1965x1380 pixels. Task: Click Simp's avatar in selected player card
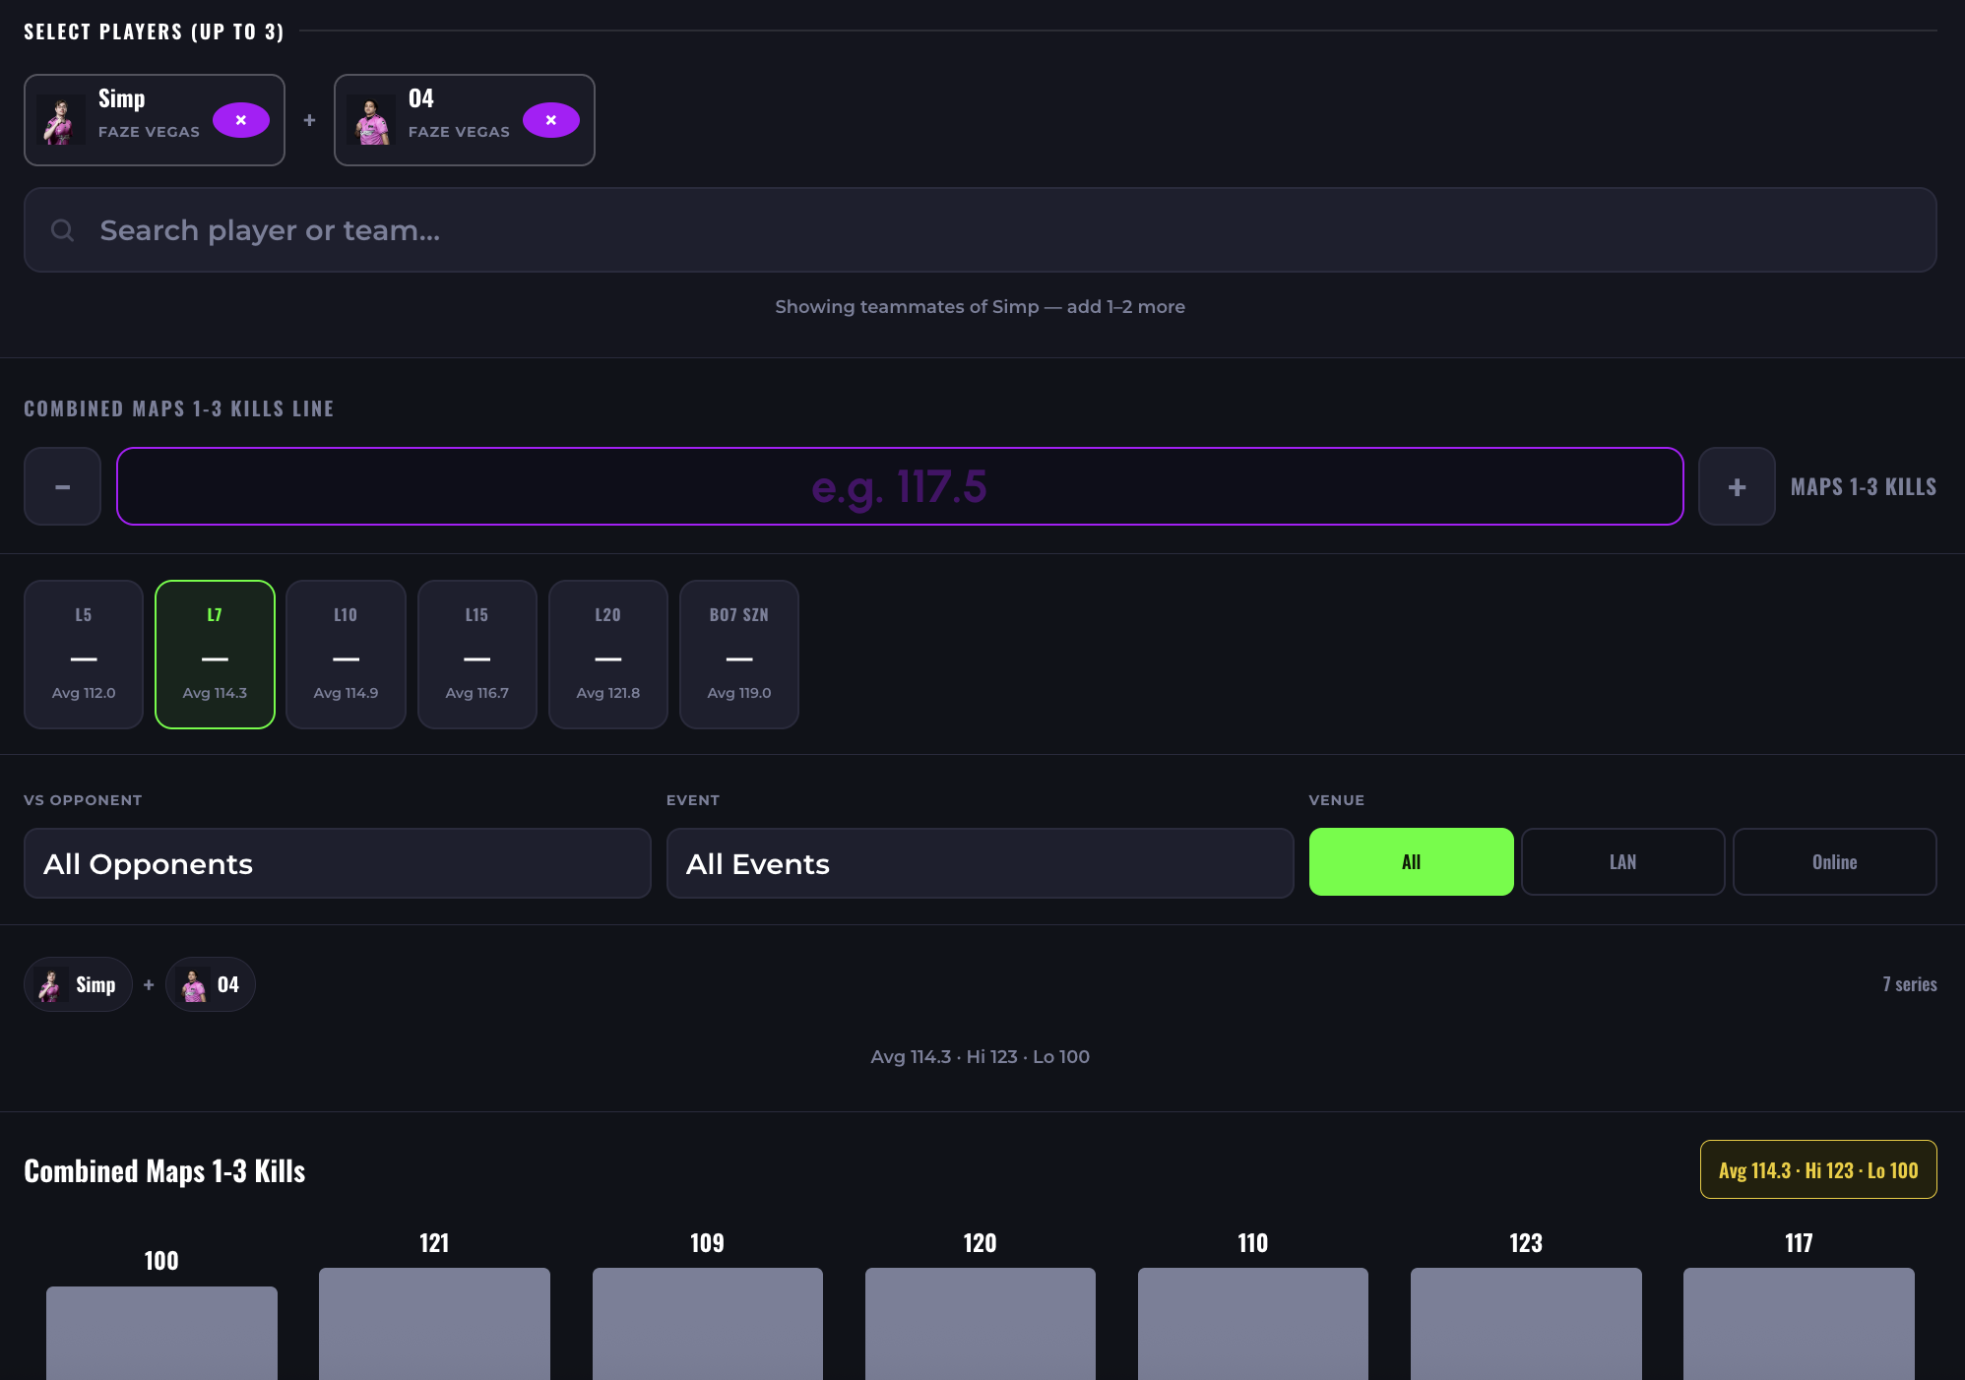[61, 120]
